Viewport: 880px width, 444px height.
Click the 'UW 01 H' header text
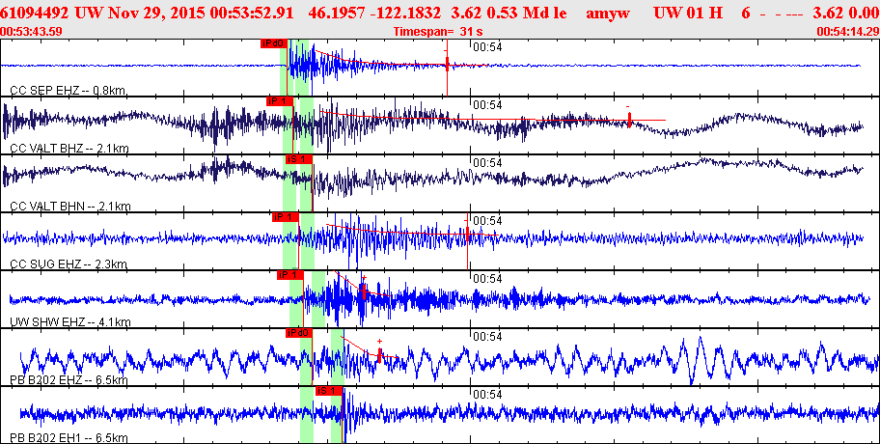coord(688,13)
